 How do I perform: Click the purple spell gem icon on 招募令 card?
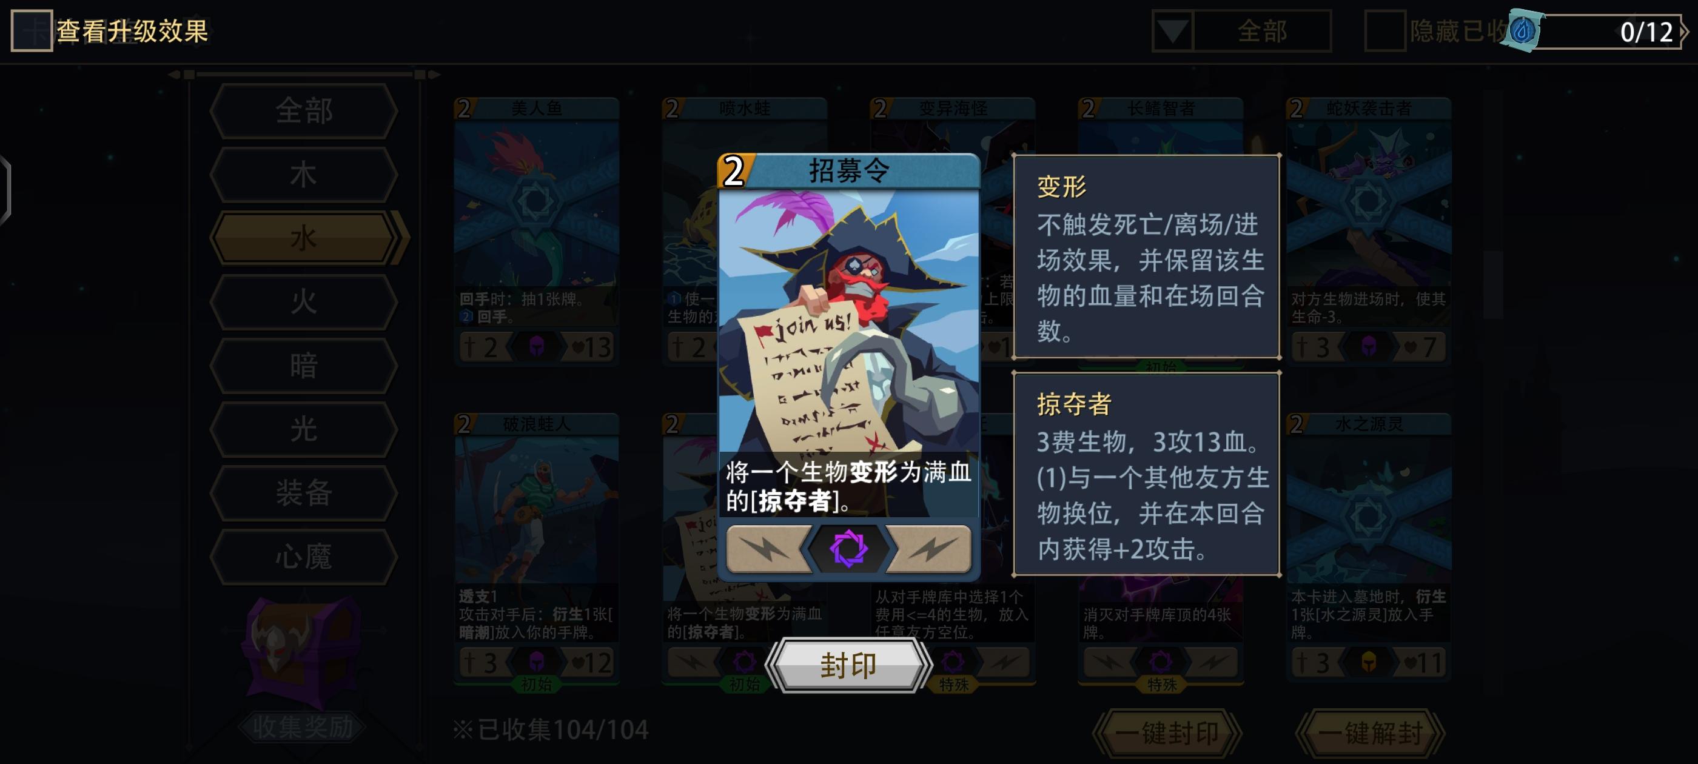coord(848,548)
